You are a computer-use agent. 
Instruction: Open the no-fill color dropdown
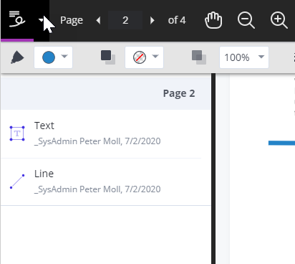(144, 57)
